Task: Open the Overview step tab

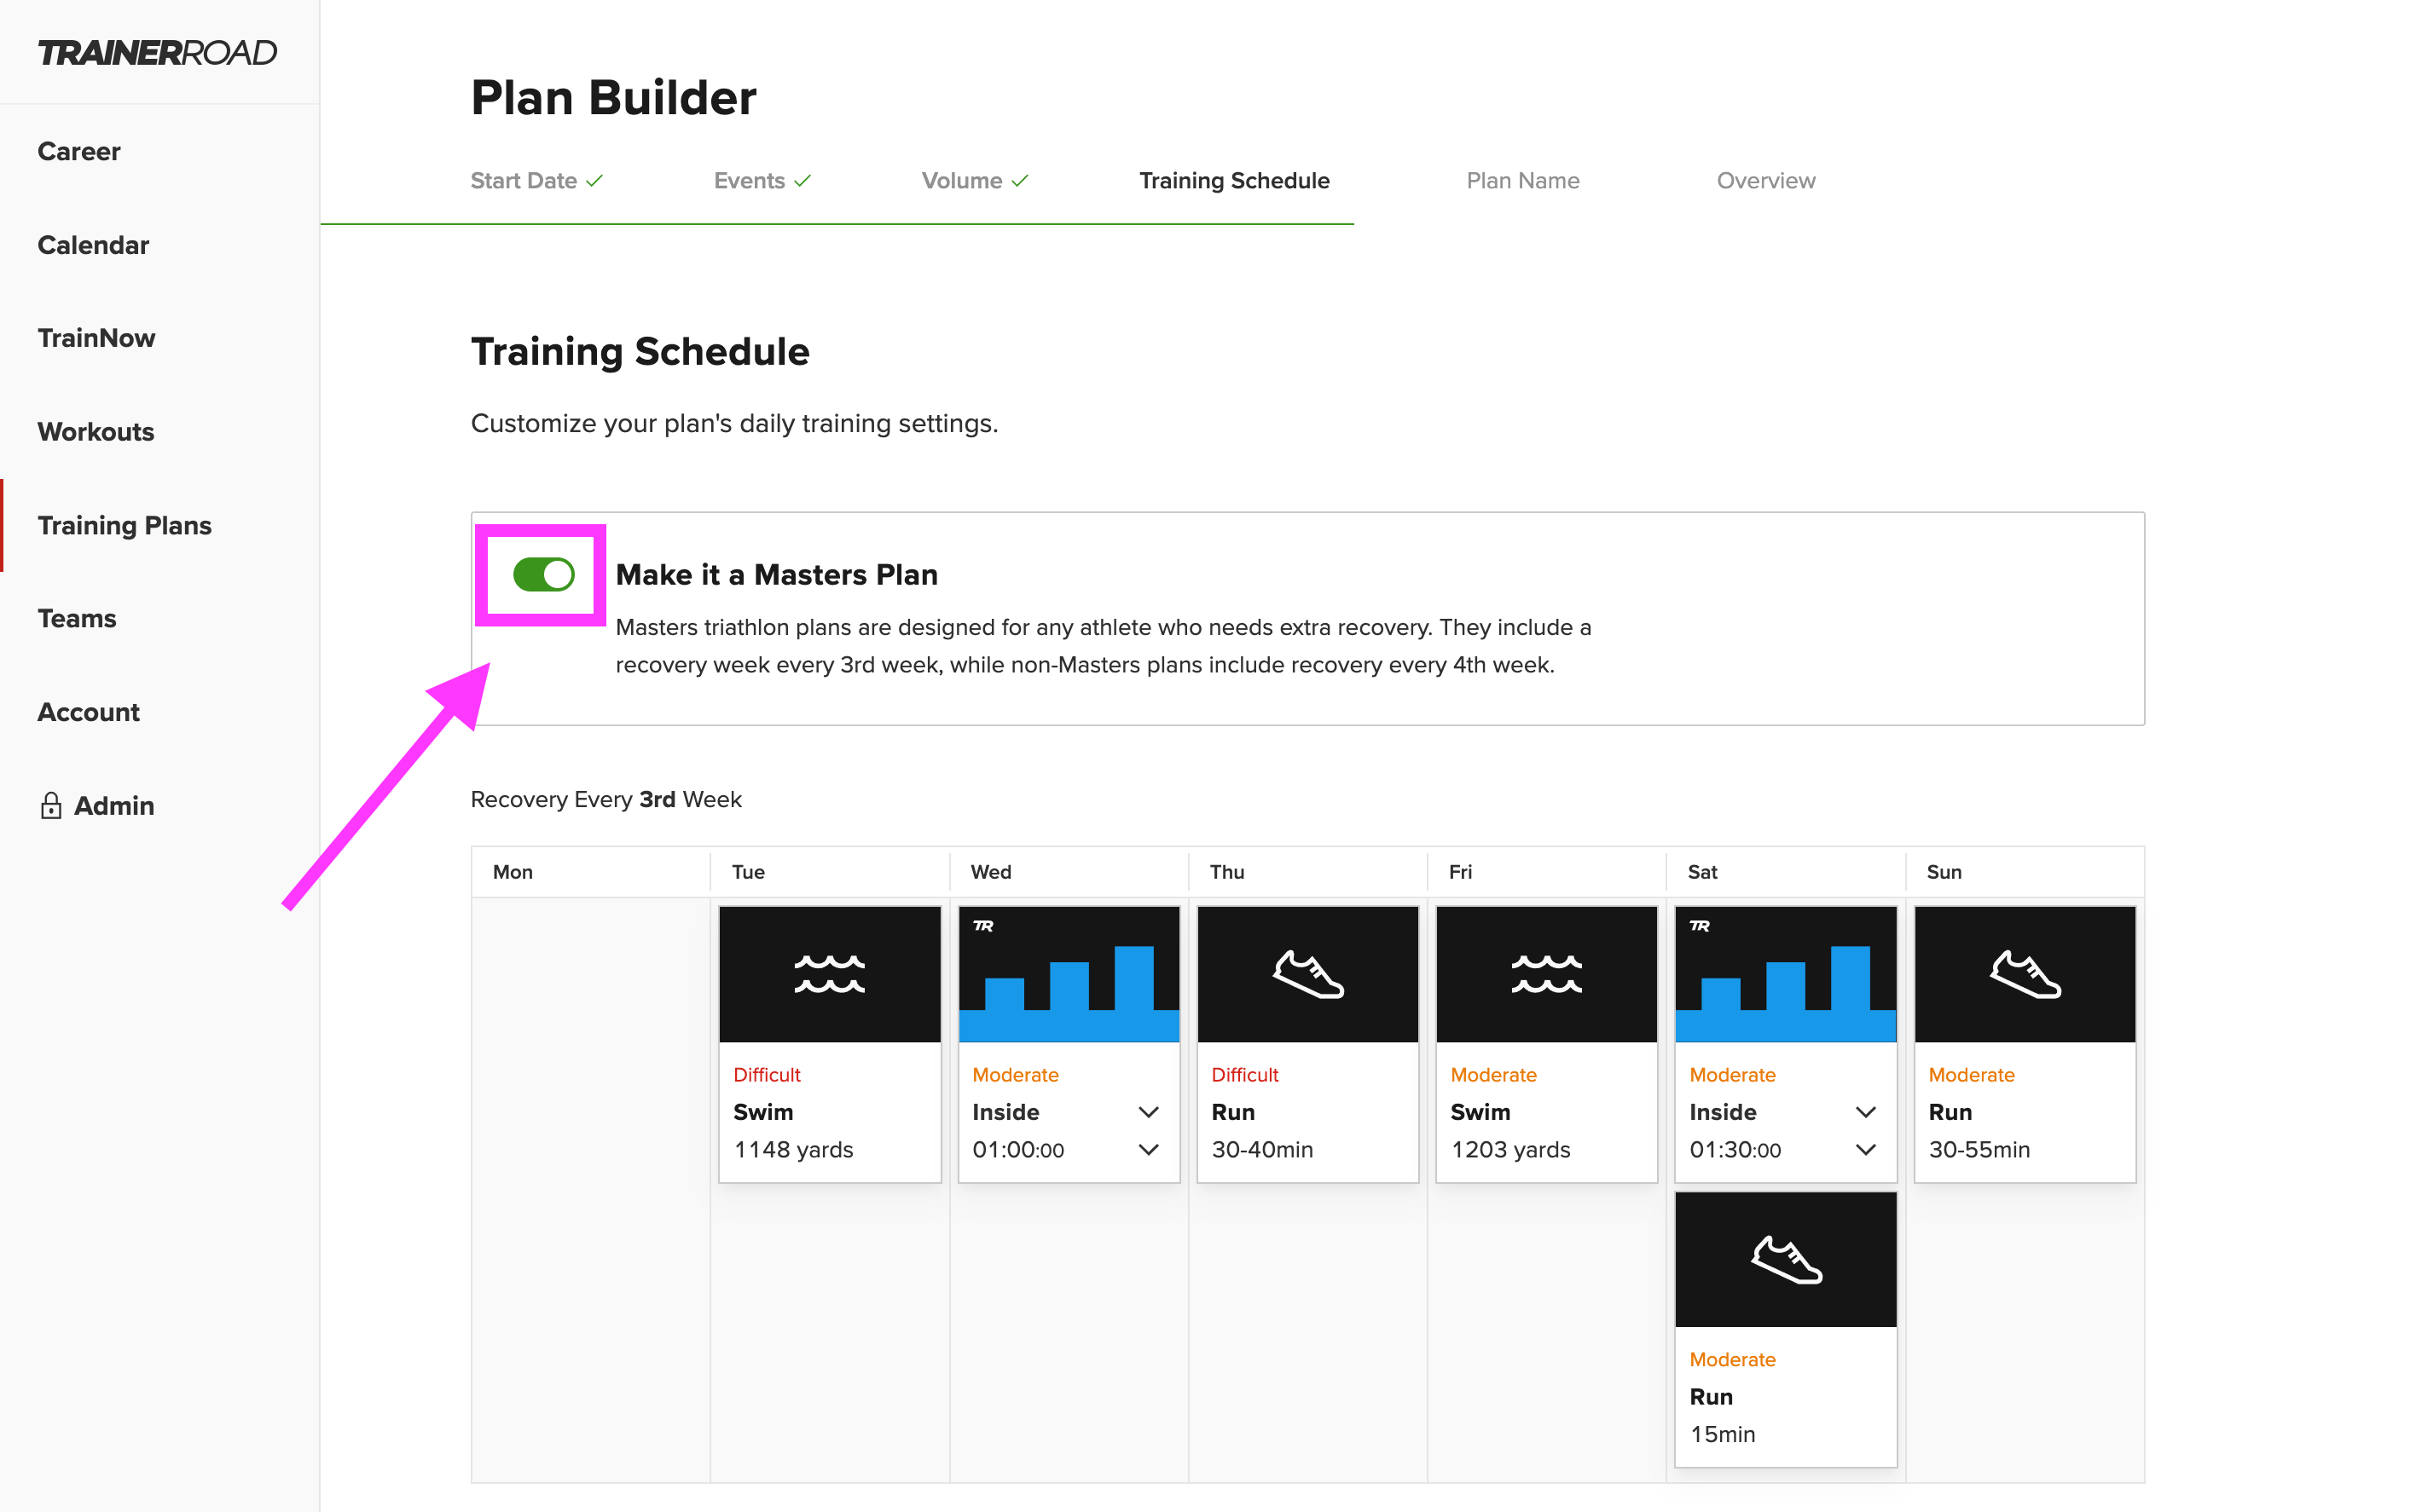Action: click(x=1765, y=181)
